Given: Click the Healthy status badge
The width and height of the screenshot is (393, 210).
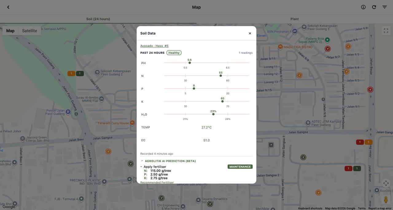Looking at the screenshot, I should [174, 53].
